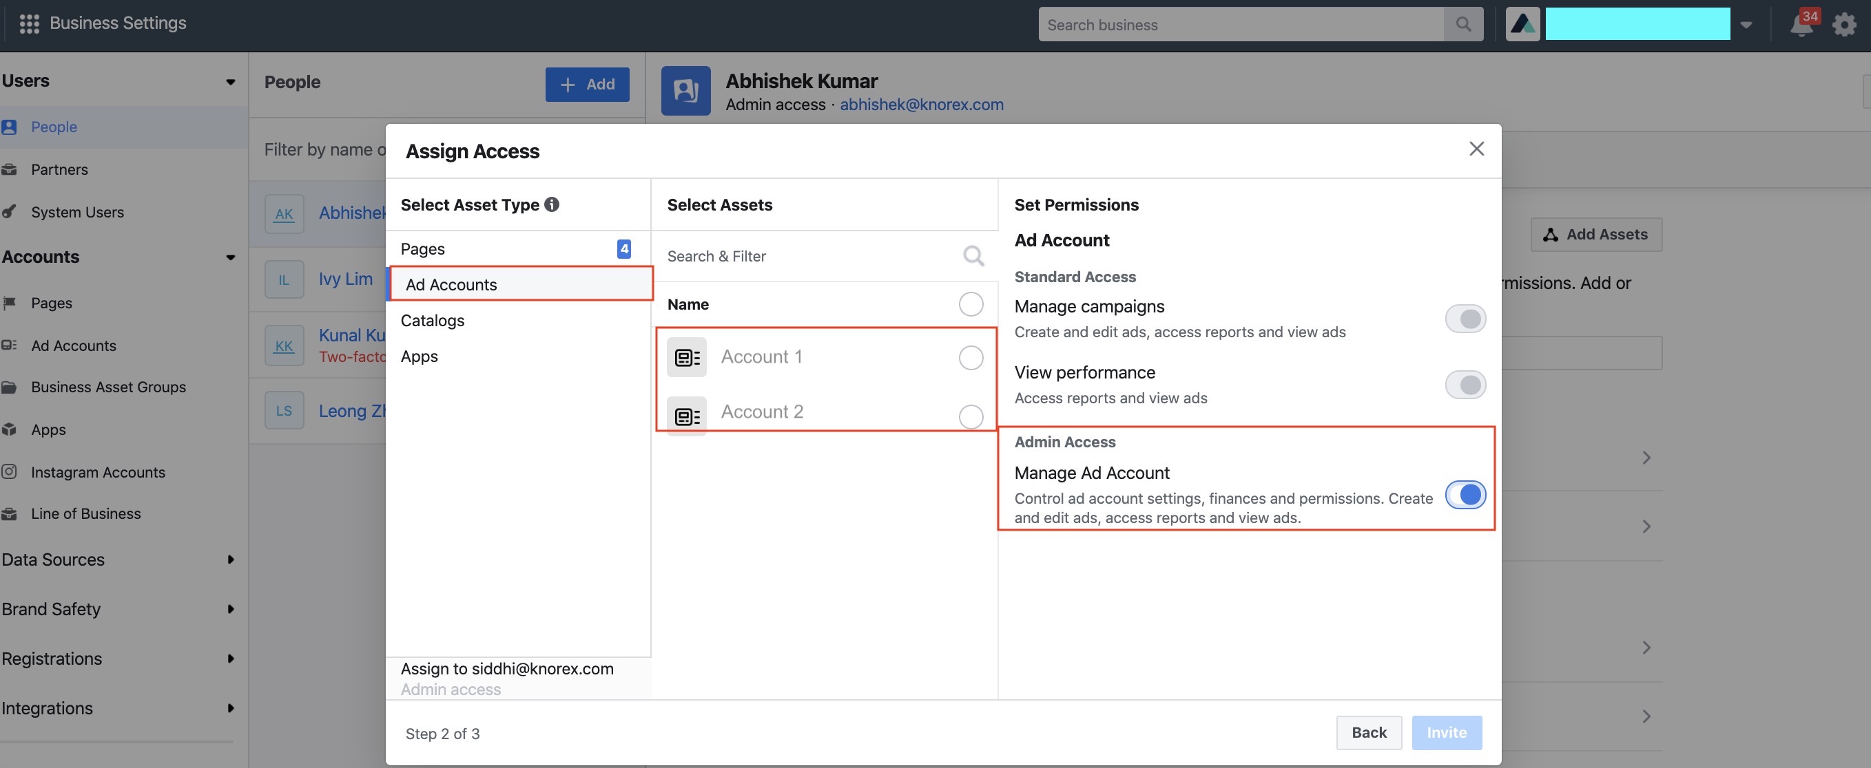Screen dimensions: 1871x768
Task: Click the search magnifier in Search business
Action: pyautogui.click(x=1462, y=25)
